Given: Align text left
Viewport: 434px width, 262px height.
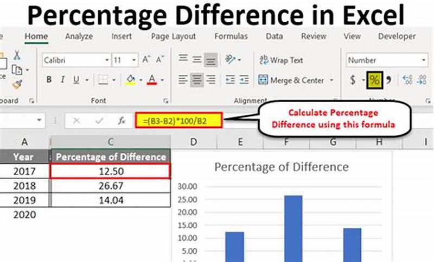Looking at the screenshot, I should [183, 80].
